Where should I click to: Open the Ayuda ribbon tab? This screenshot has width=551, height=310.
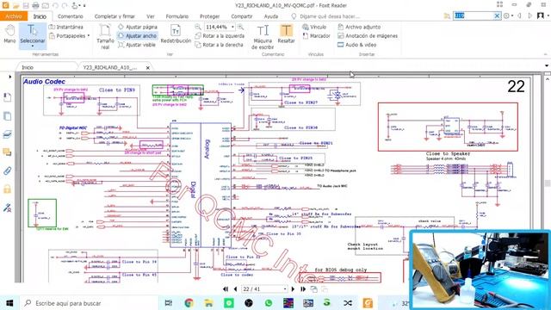(x=271, y=16)
